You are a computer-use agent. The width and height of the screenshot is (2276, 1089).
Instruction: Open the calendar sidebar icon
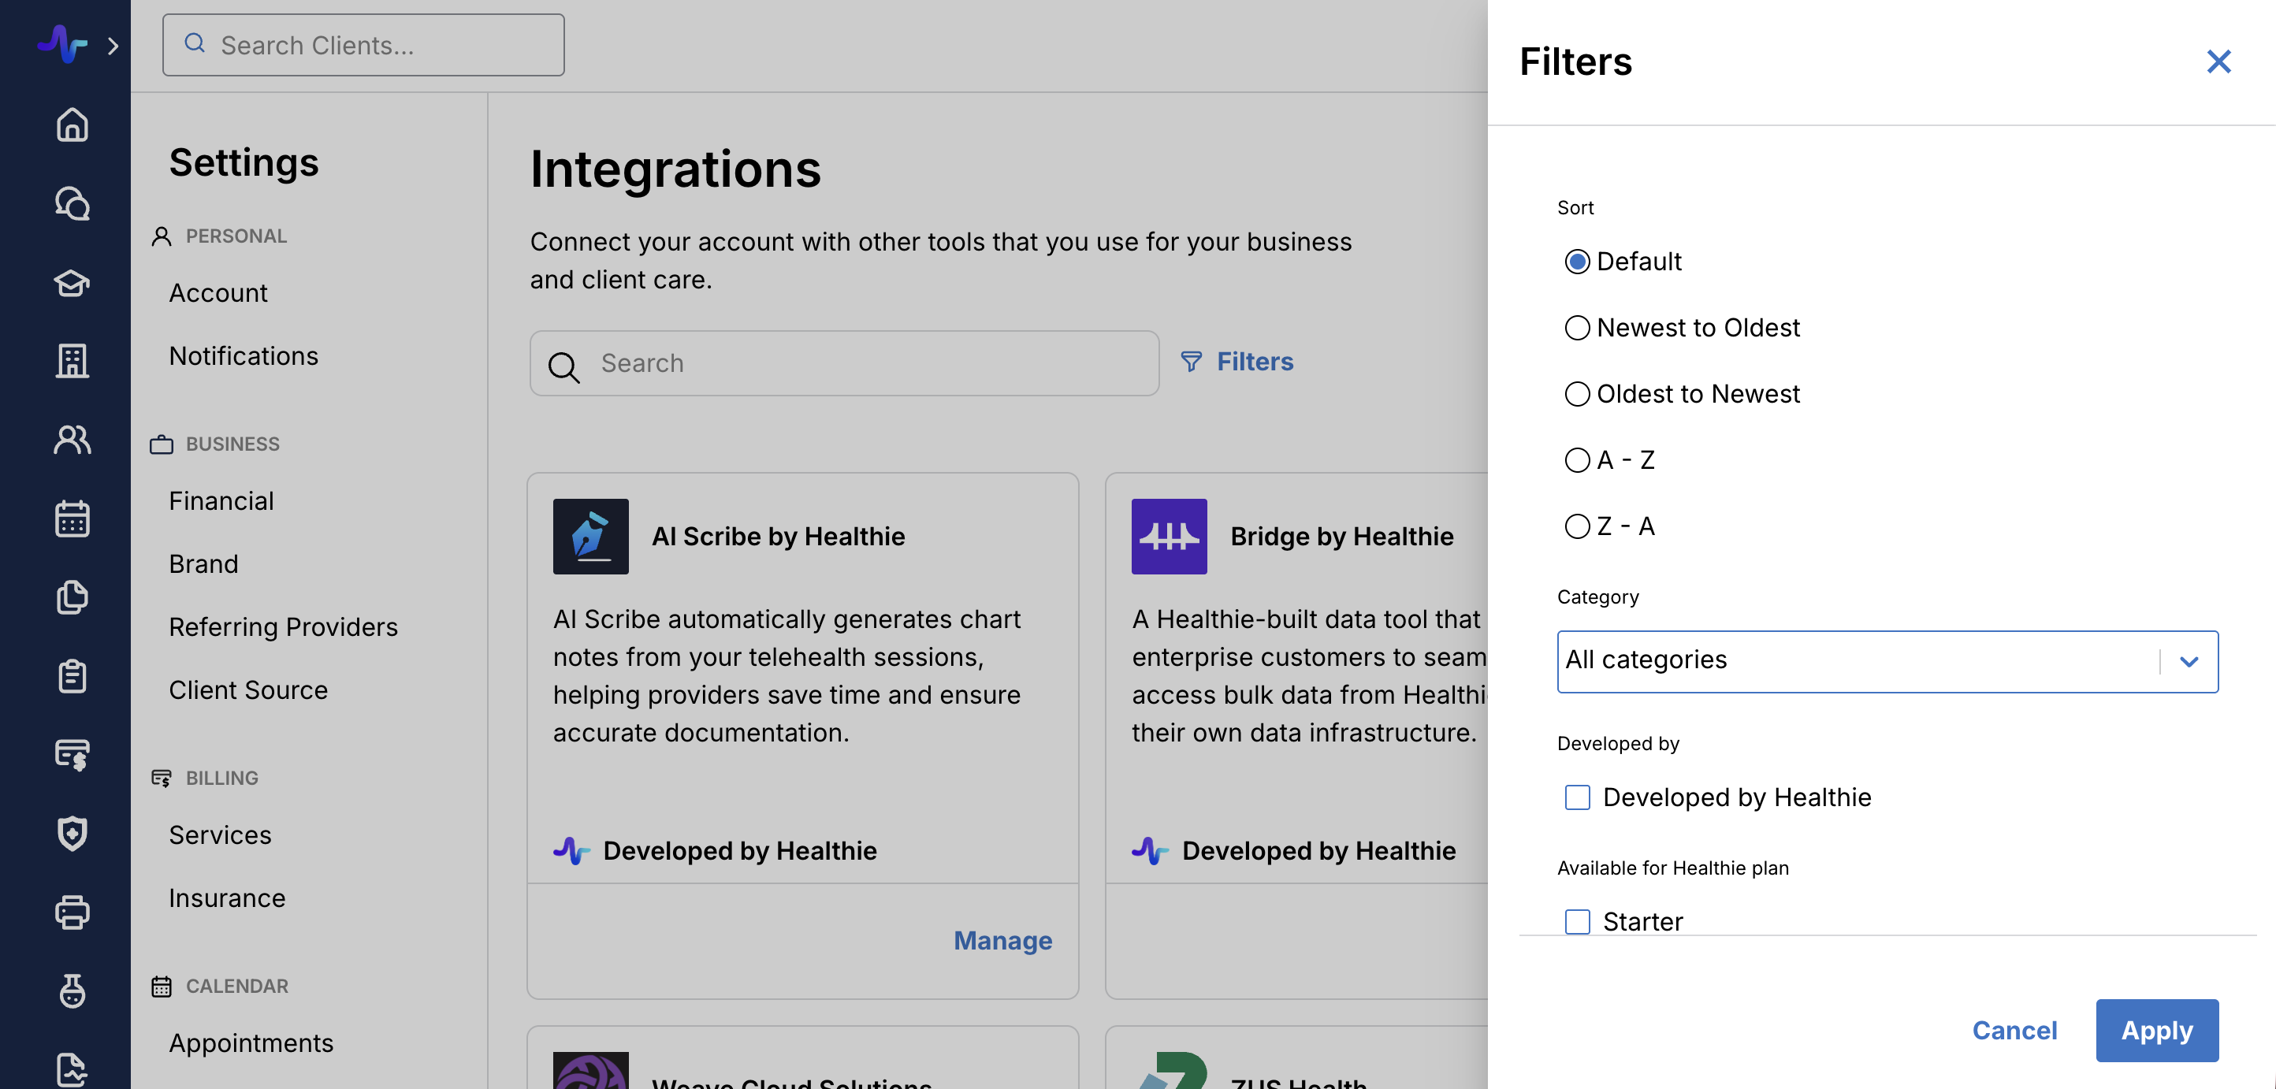click(72, 518)
